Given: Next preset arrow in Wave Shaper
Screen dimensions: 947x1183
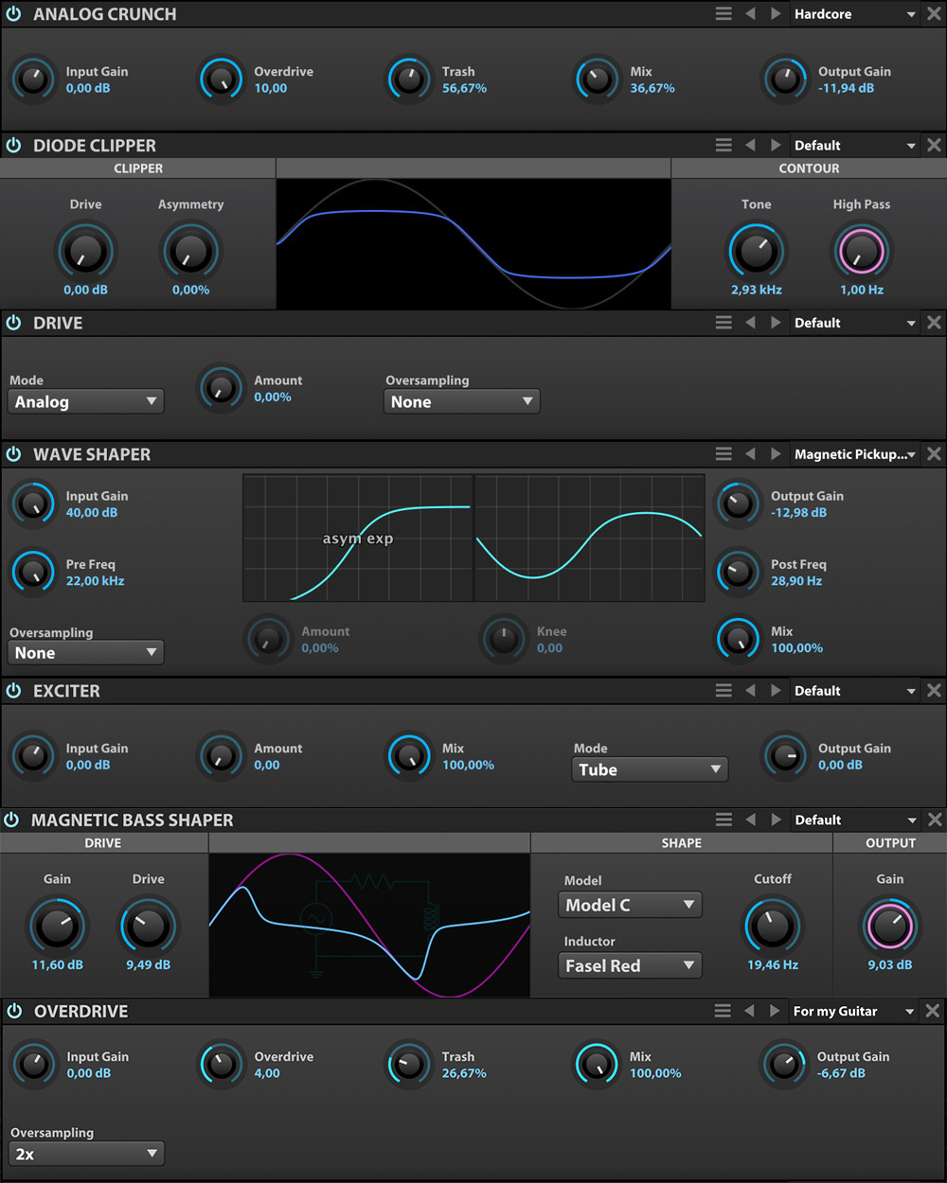Looking at the screenshot, I should tap(776, 454).
